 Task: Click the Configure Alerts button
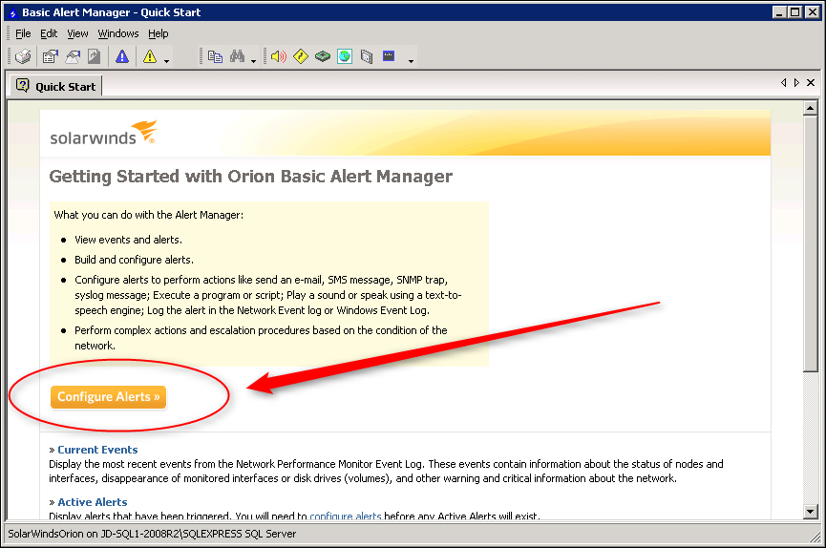109,397
